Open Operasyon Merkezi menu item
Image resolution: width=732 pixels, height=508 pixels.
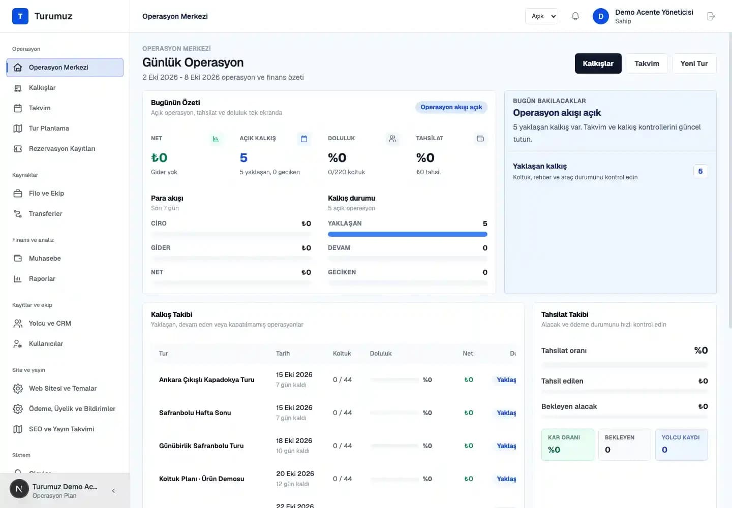coord(65,68)
